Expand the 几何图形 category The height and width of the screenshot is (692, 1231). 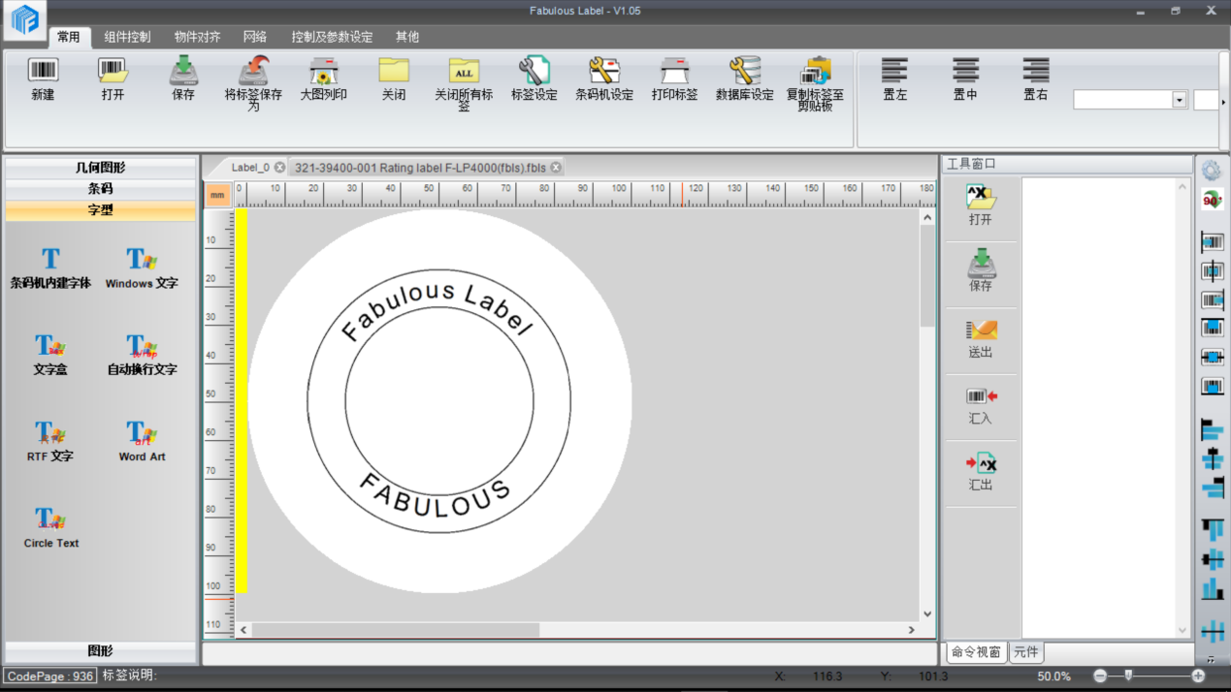coord(100,168)
